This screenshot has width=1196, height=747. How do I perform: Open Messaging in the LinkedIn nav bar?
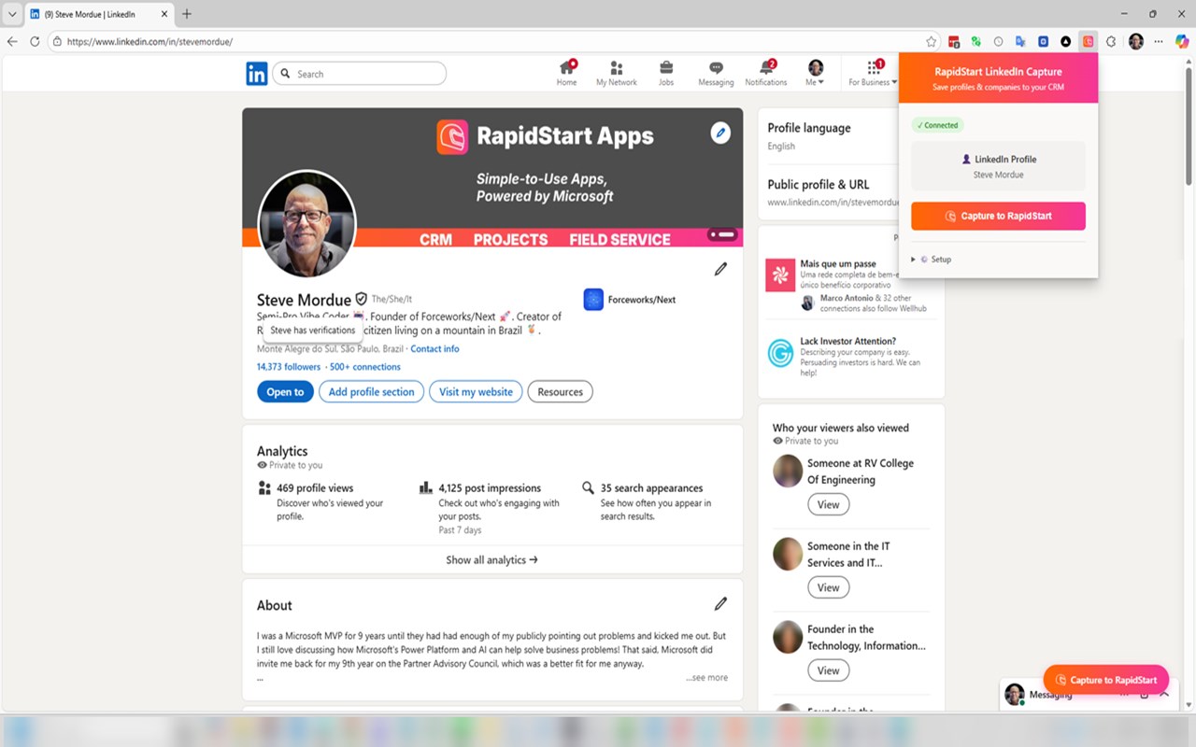(x=716, y=73)
